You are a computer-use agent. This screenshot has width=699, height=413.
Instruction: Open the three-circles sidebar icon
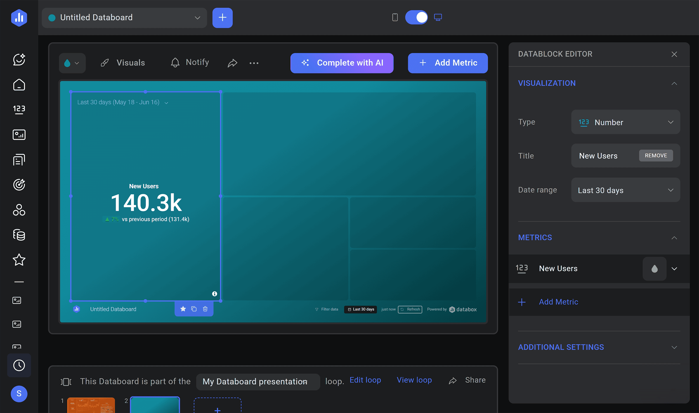coord(19,210)
